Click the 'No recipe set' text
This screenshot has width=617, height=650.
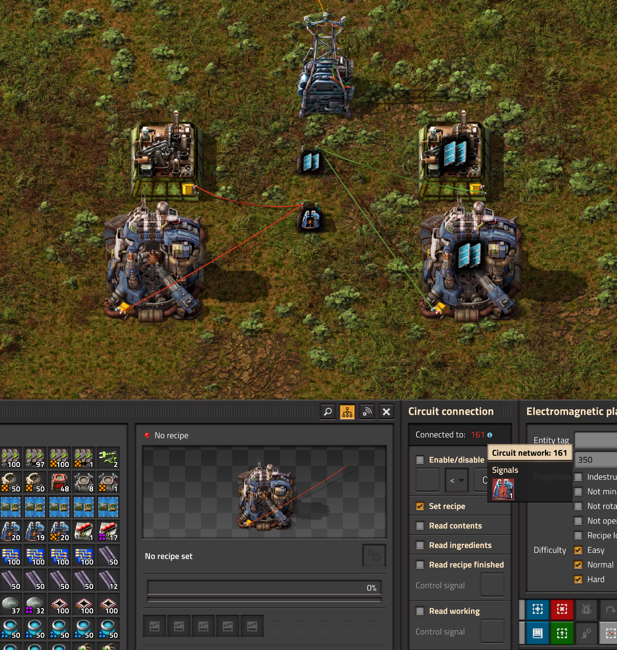pos(169,556)
